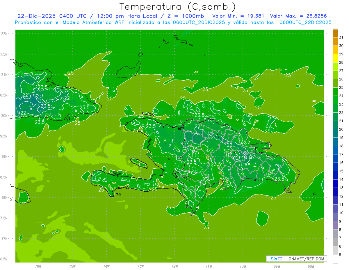Pick the blue colorbar swatch between 15 and 16

tap(335, 167)
